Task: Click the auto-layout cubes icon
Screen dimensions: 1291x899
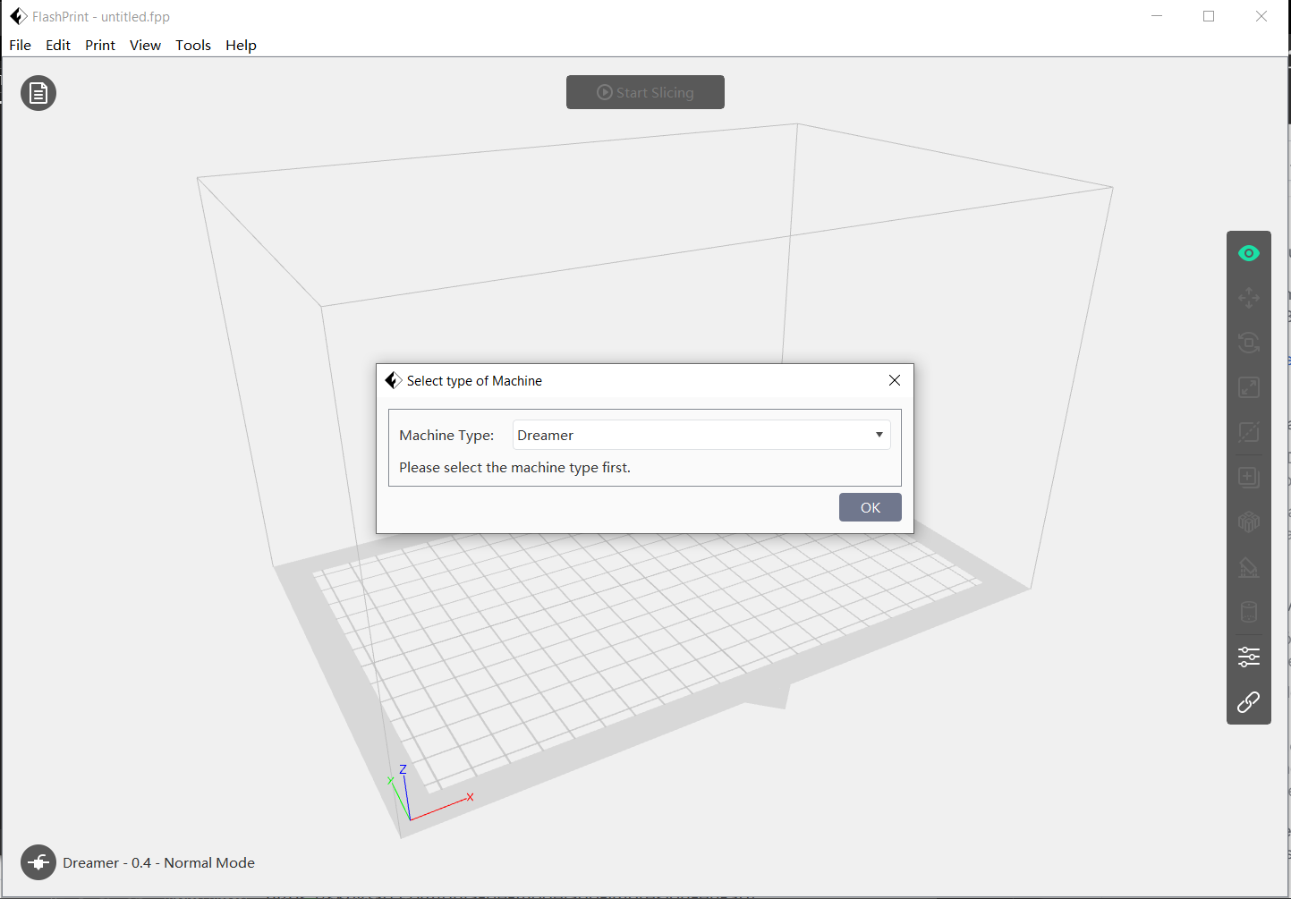Action: pyautogui.click(x=1248, y=522)
